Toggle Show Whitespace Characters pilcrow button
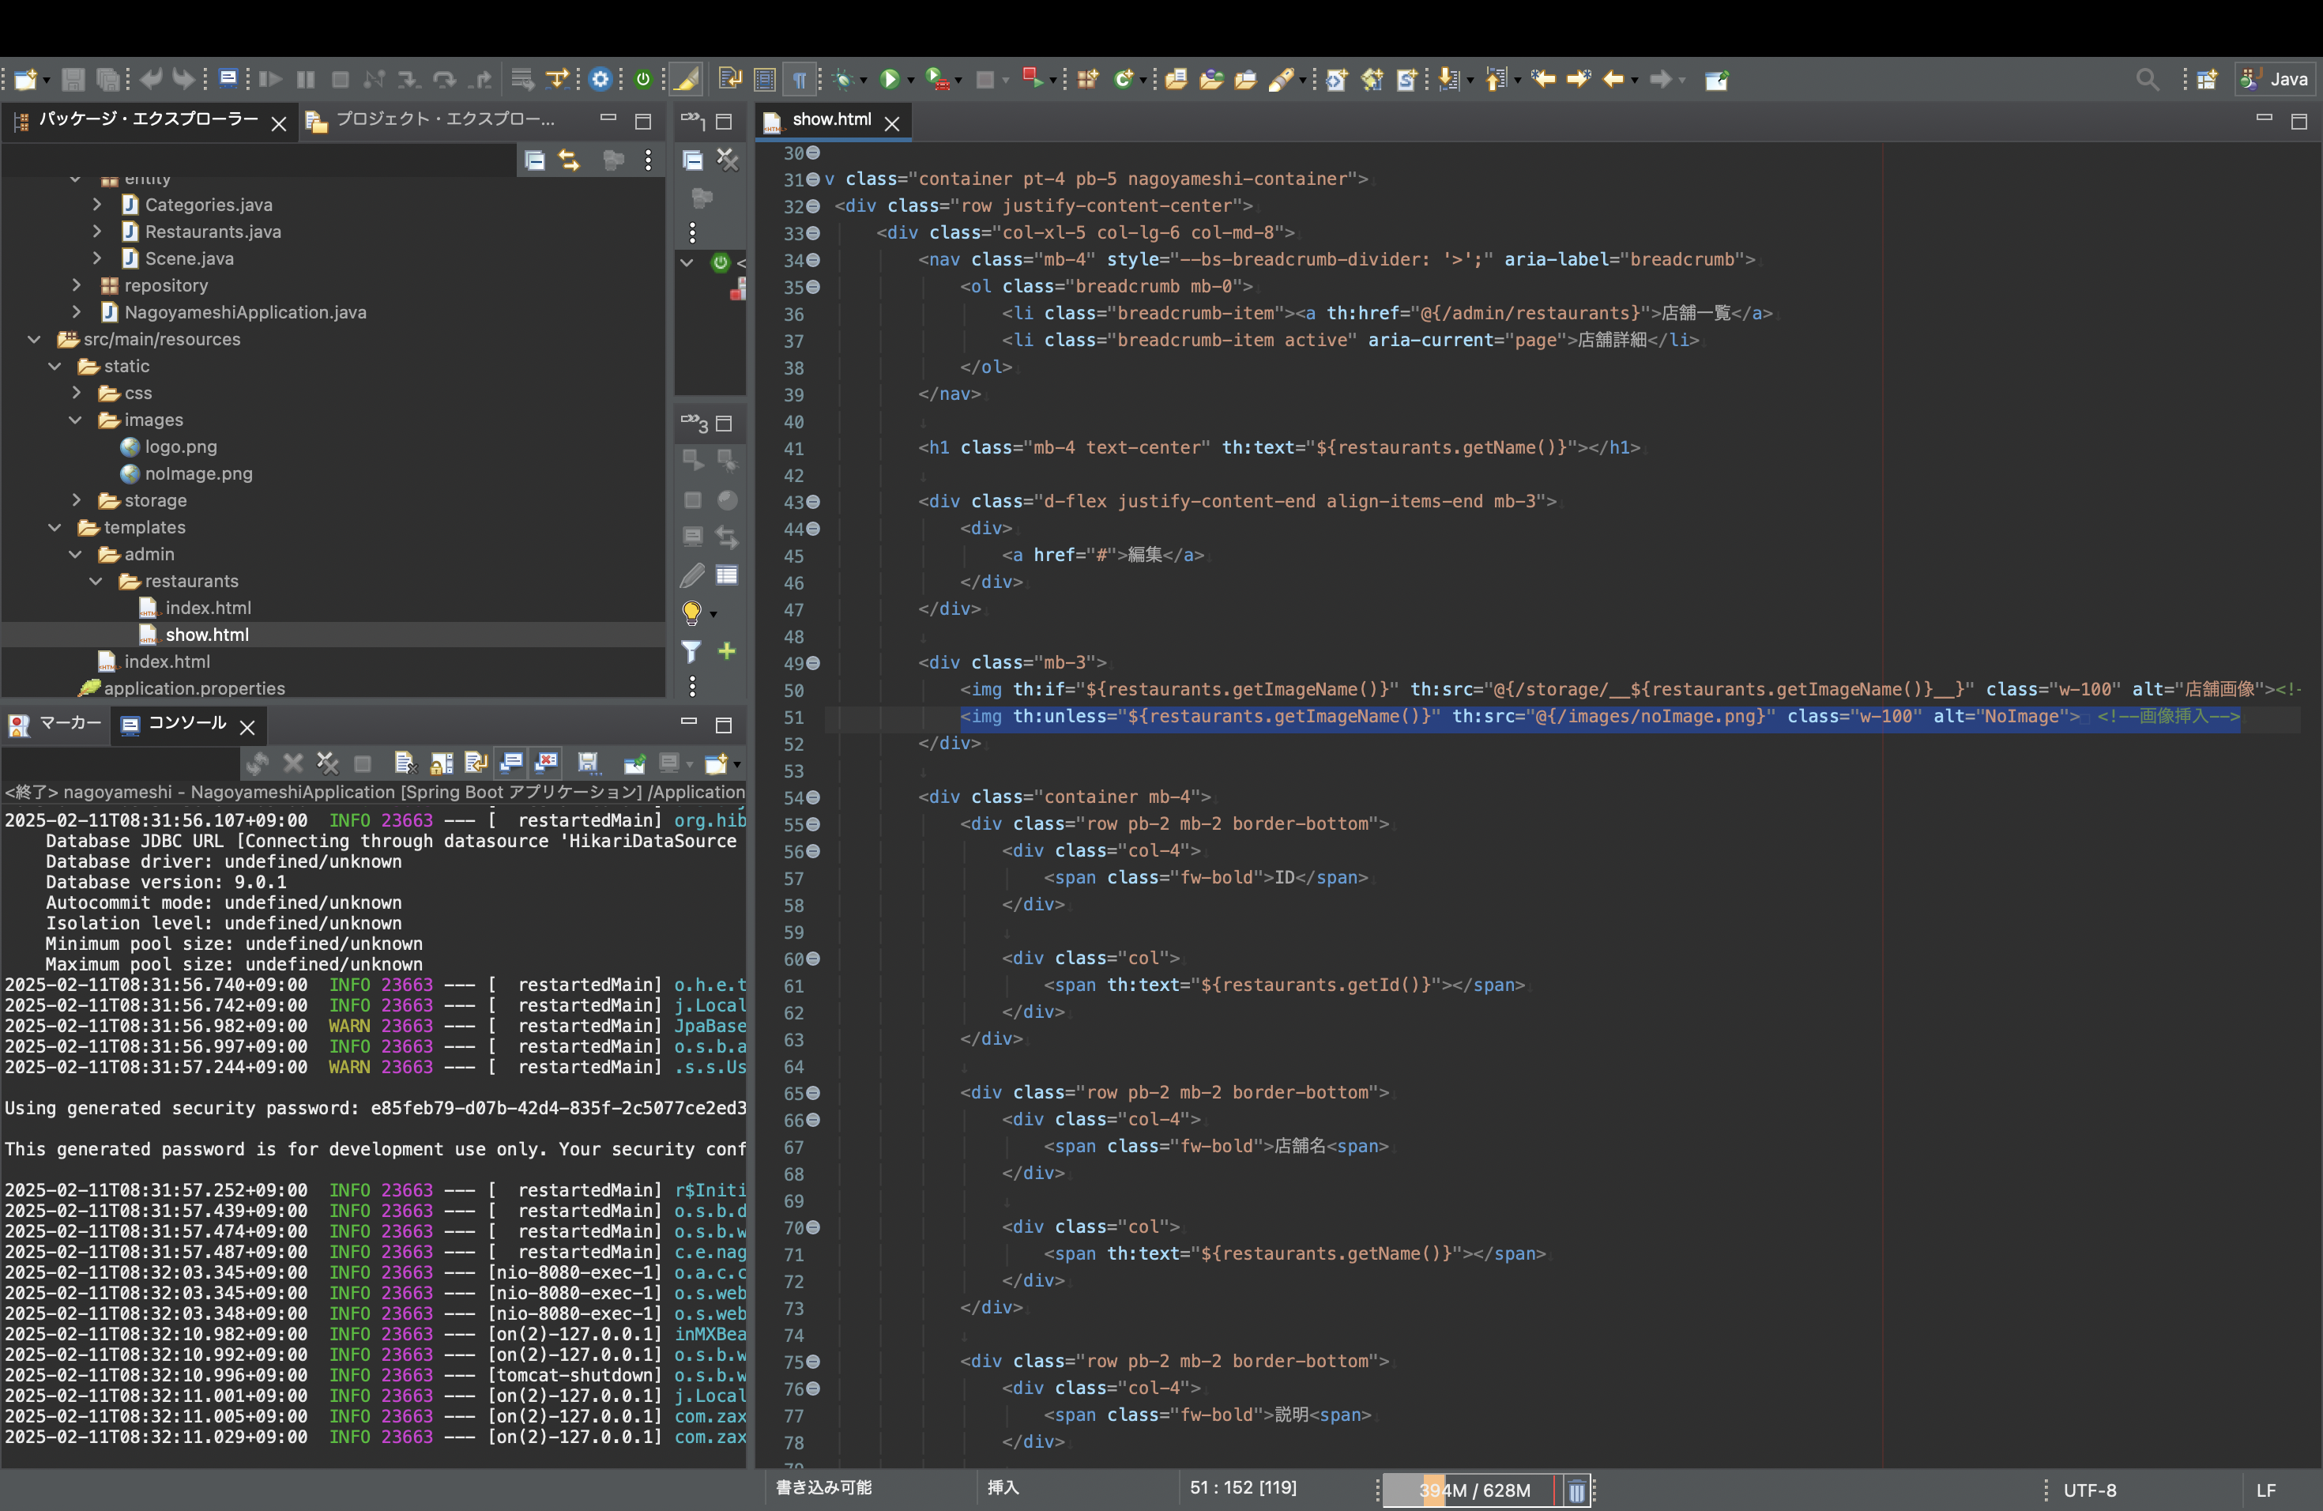The height and width of the screenshot is (1511, 2323). [800, 80]
